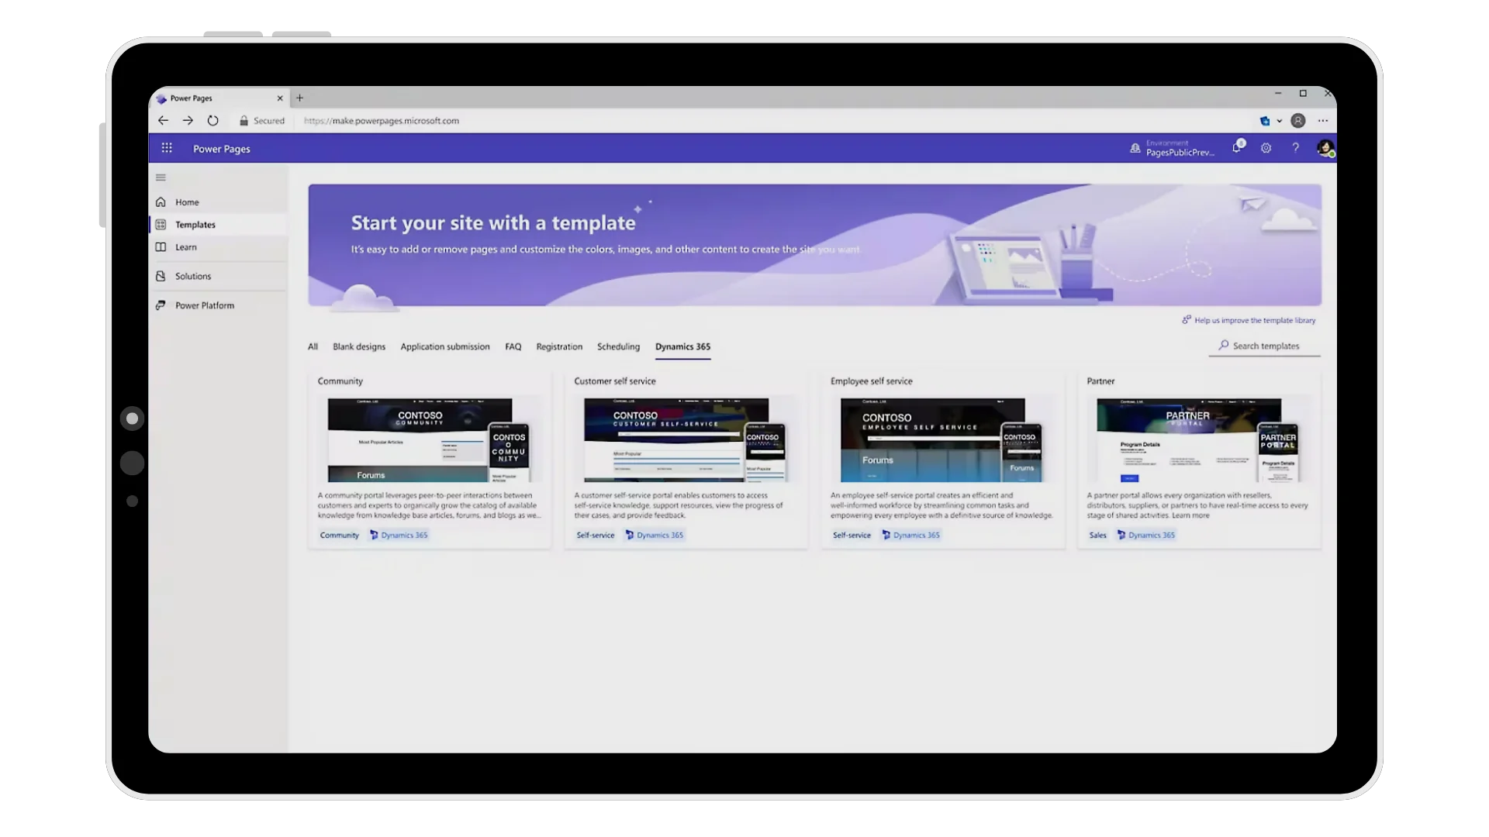Click the Power Platform icon
Image resolution: width=1489 pixels, height=837 pixels.
161,305
